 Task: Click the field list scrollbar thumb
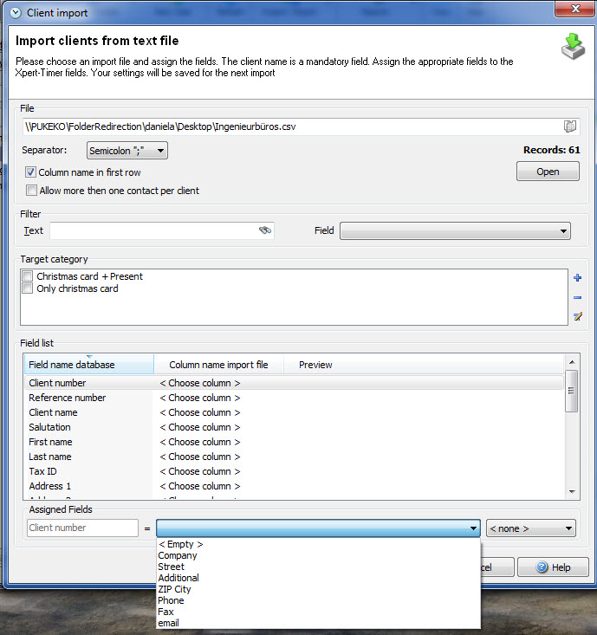click(x=572, y=391)
